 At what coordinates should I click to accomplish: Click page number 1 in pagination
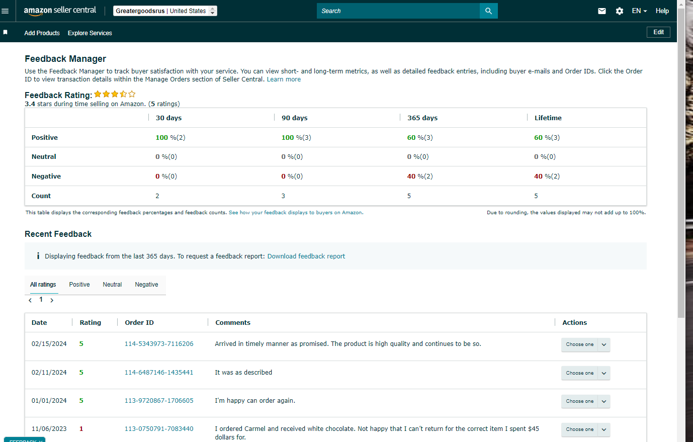coord(41,300)
